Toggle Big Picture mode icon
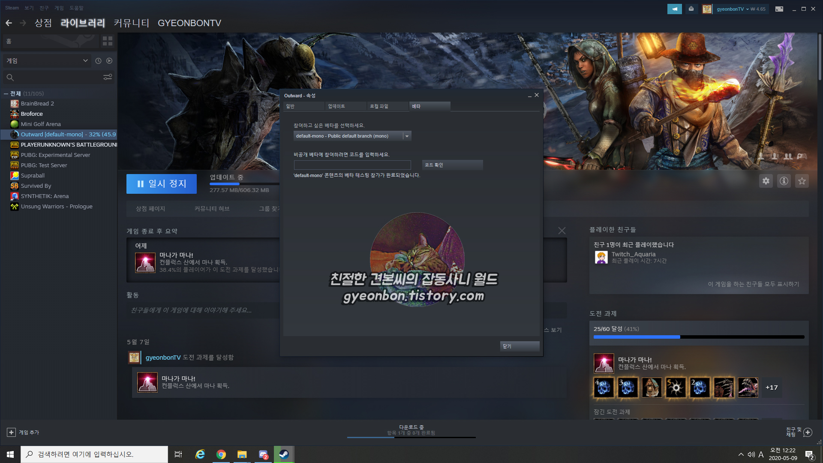This screenshot has width=823, height=463. coord(779,9)
